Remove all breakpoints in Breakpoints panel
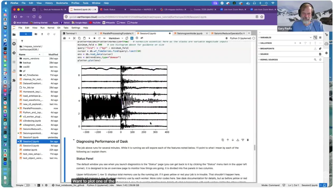The image size is (334, 188). (320, 49)
